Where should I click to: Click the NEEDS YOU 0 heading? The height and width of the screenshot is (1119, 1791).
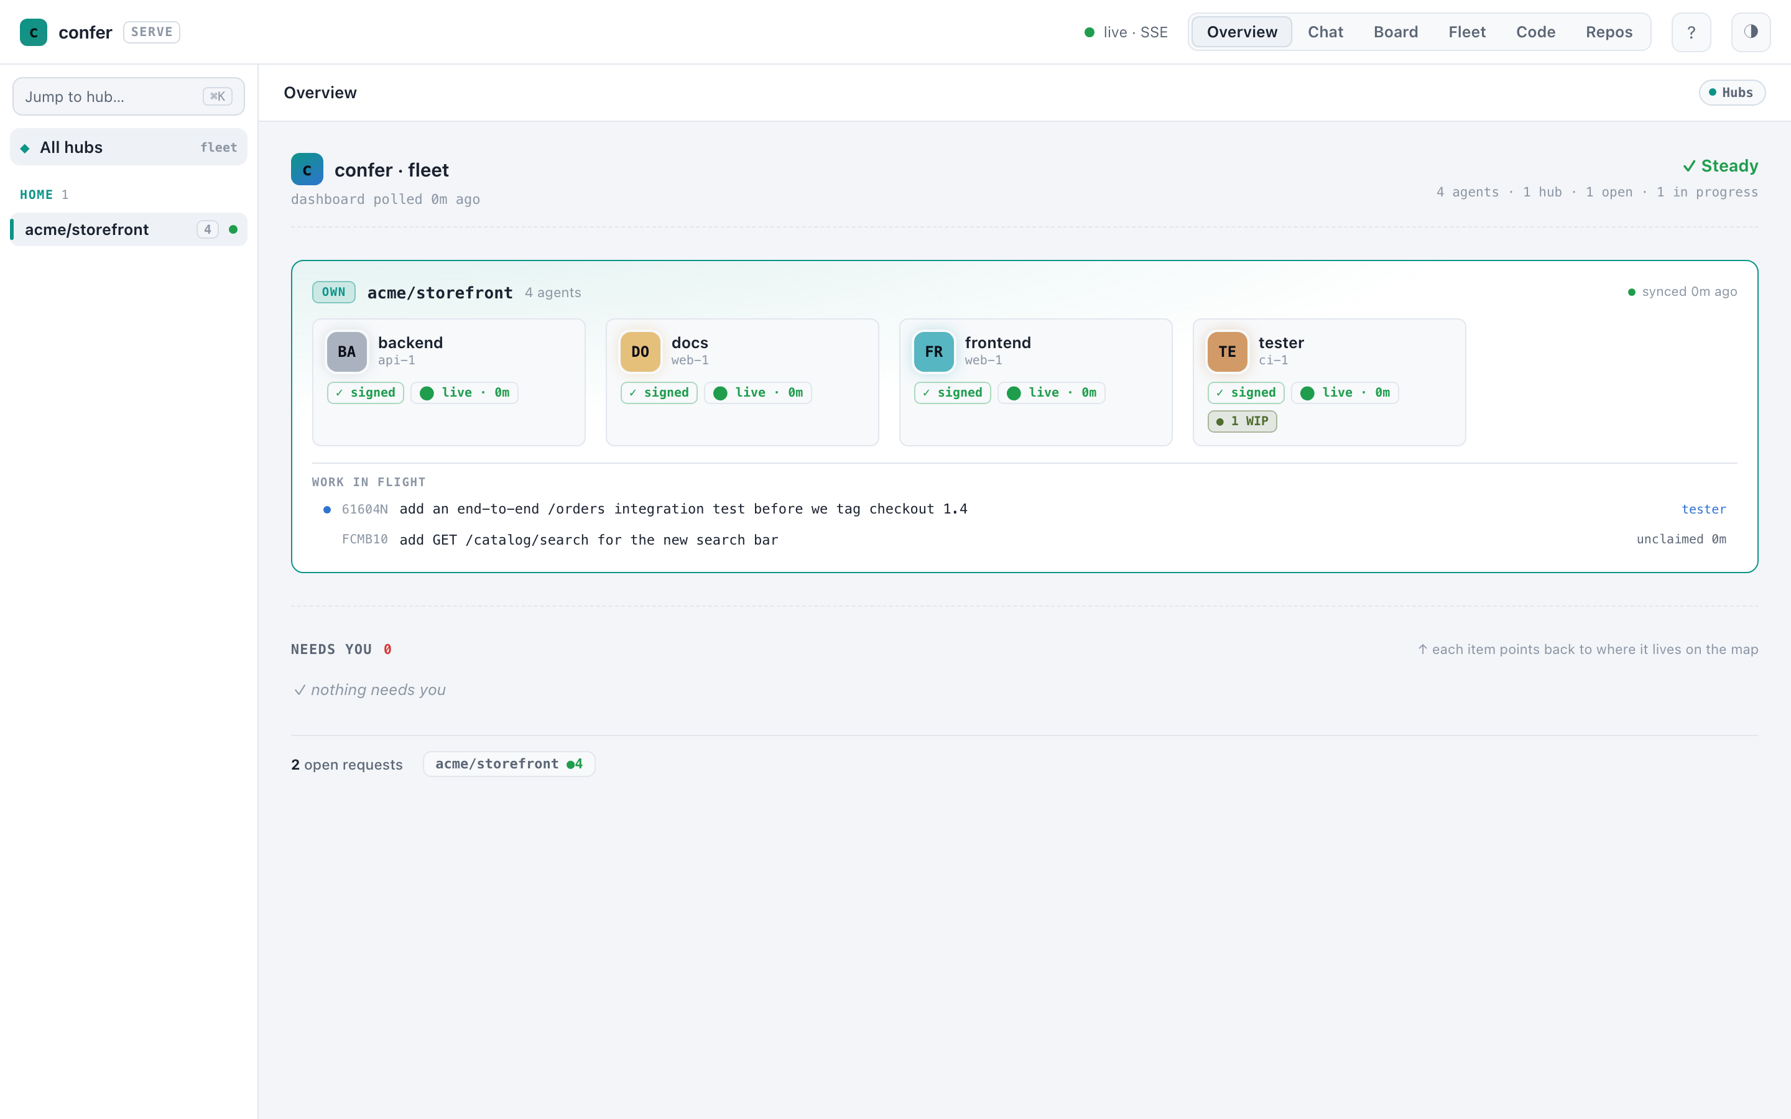pyautogui.click(x=341, y=649)
